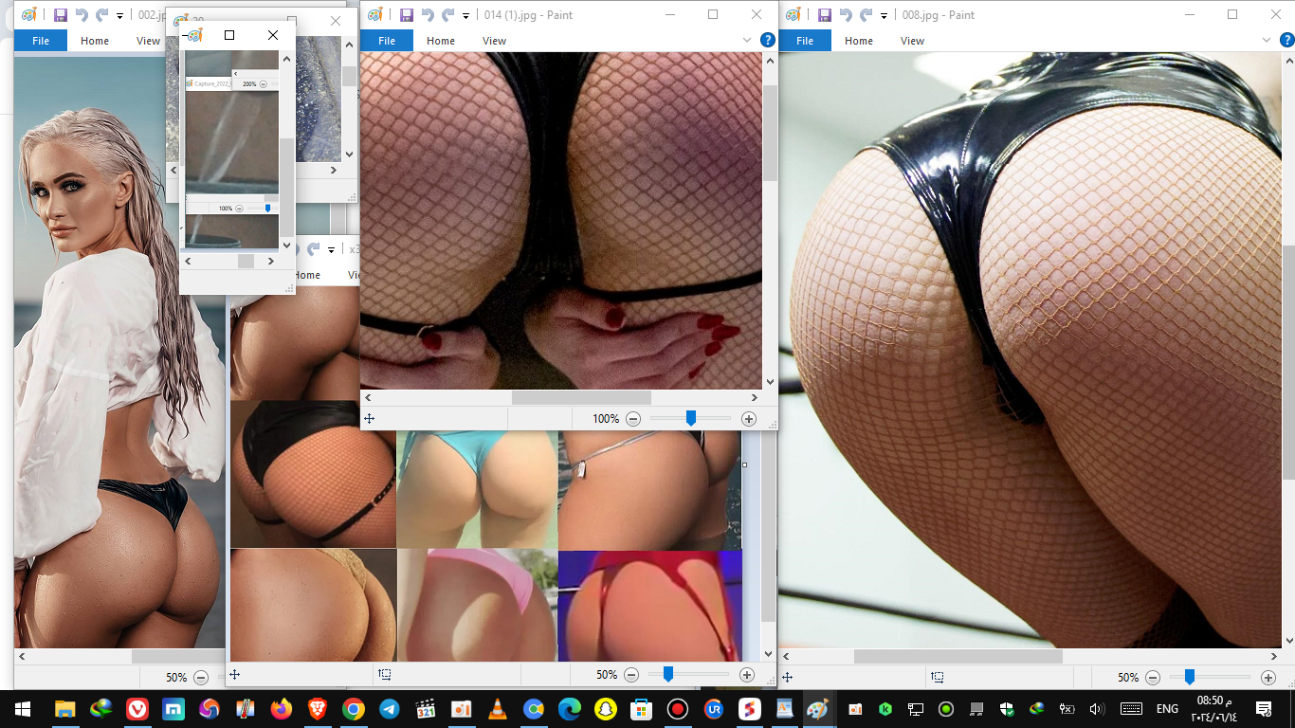The width and height of the screenshot is (1295, 728).
Task: Open the Windows Start menu
Action: 22,709
